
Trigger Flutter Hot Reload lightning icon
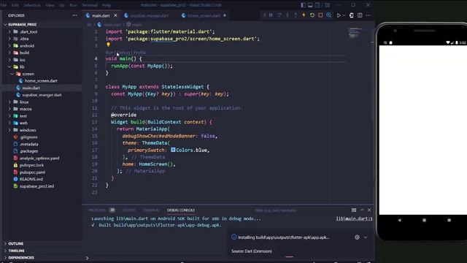[304, 15]
